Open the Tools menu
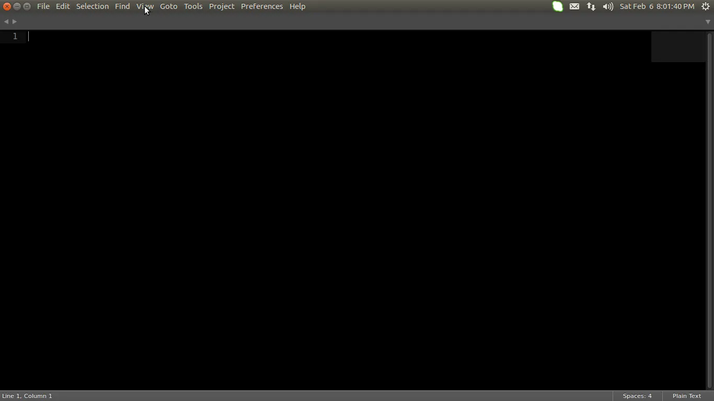Image resolution: width=714 pixels, height=401 pixels. (x=193, y=6)
